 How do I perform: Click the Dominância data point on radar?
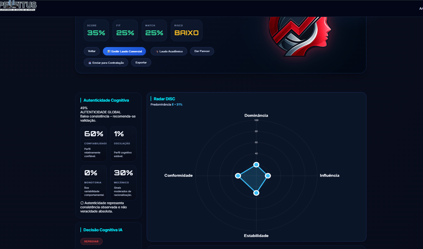(256, 165)
